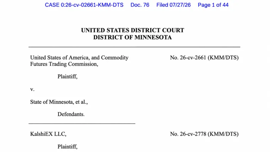Click the Plaintiff label under KalshiEX LLC
This screenshot has height=152, width=270.
point(67,147)
